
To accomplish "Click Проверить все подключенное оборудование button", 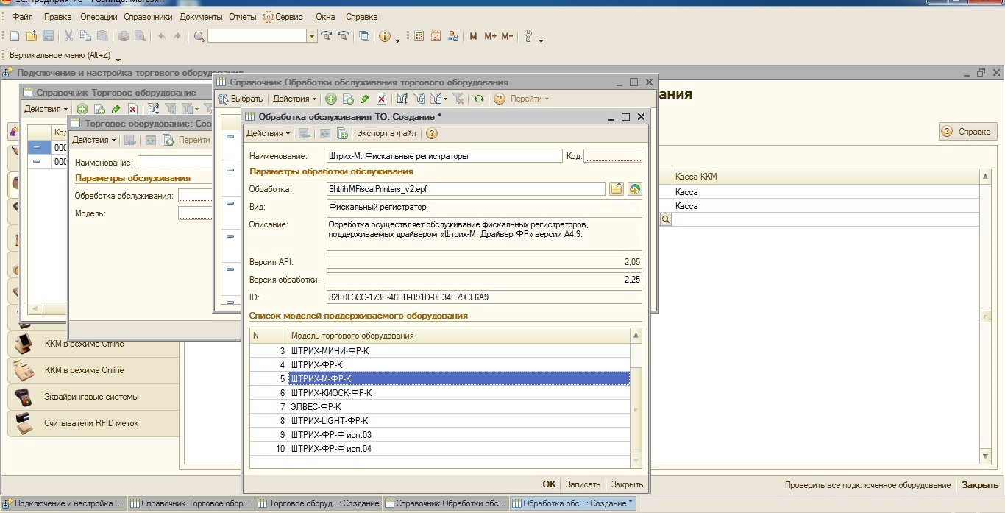I will click(867, 485).
